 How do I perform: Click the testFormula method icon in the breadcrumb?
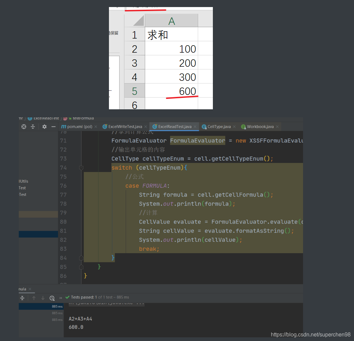pos(65,118)
